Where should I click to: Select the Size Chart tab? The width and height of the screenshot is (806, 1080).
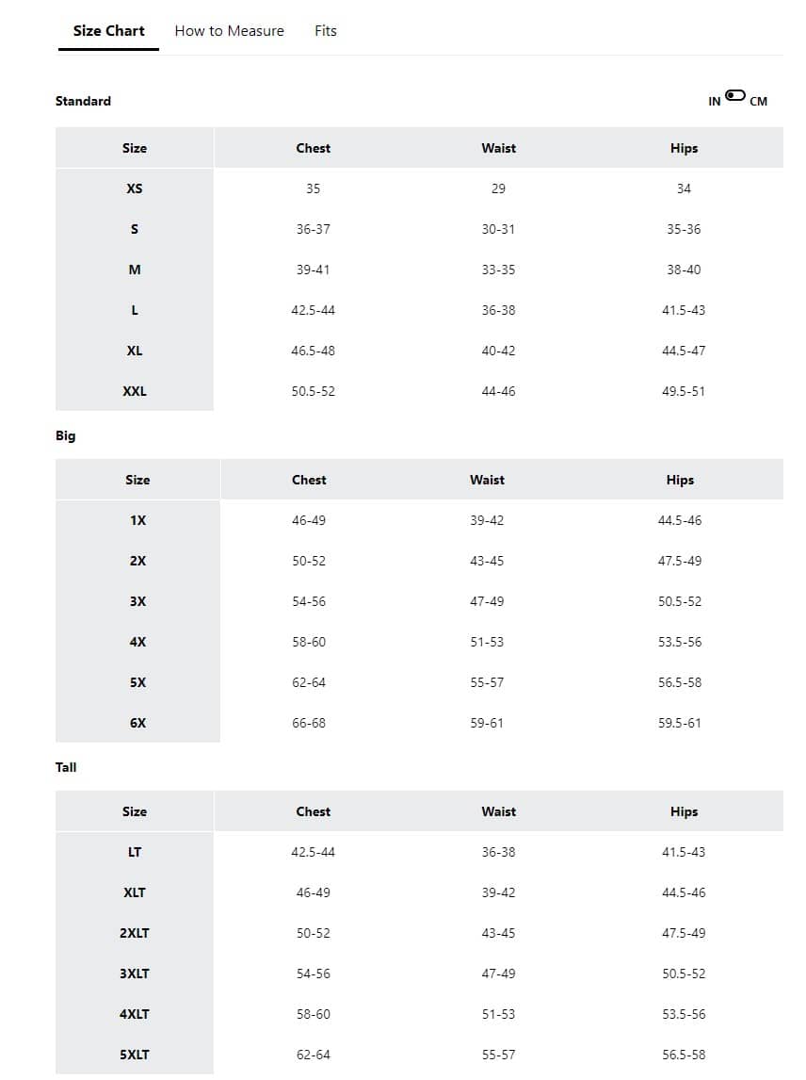coord(109,31)
